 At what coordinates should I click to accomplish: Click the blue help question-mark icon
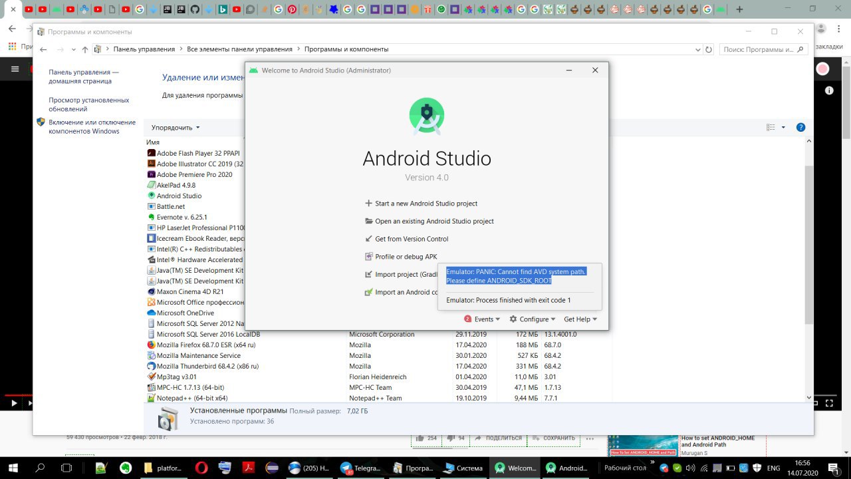coord(800,127)
